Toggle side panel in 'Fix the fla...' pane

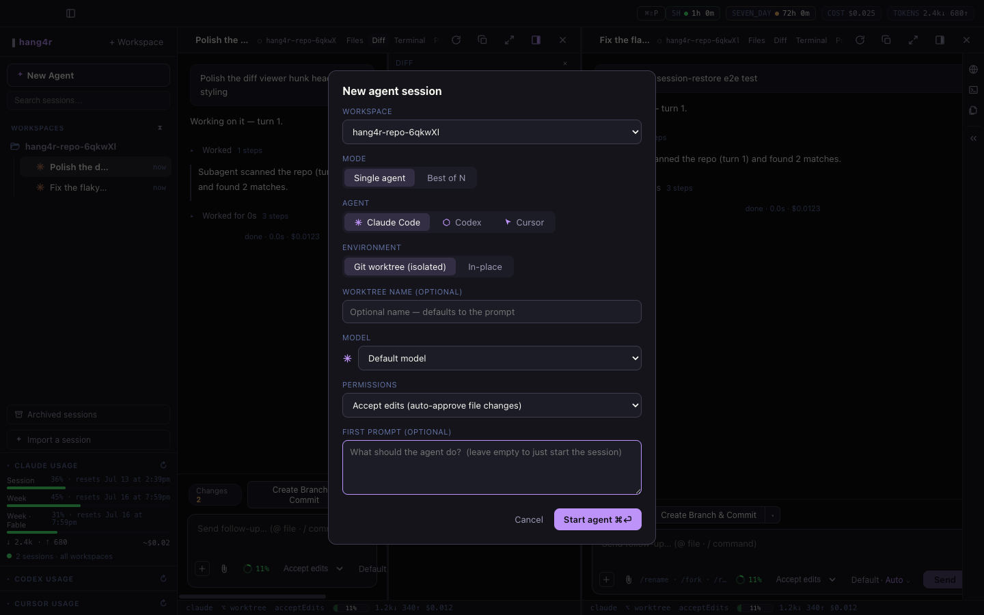click(x=940, y=40)
